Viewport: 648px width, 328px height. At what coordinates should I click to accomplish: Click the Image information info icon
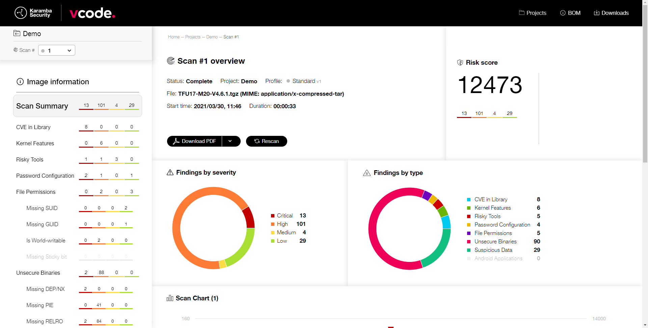coord(20,82)
